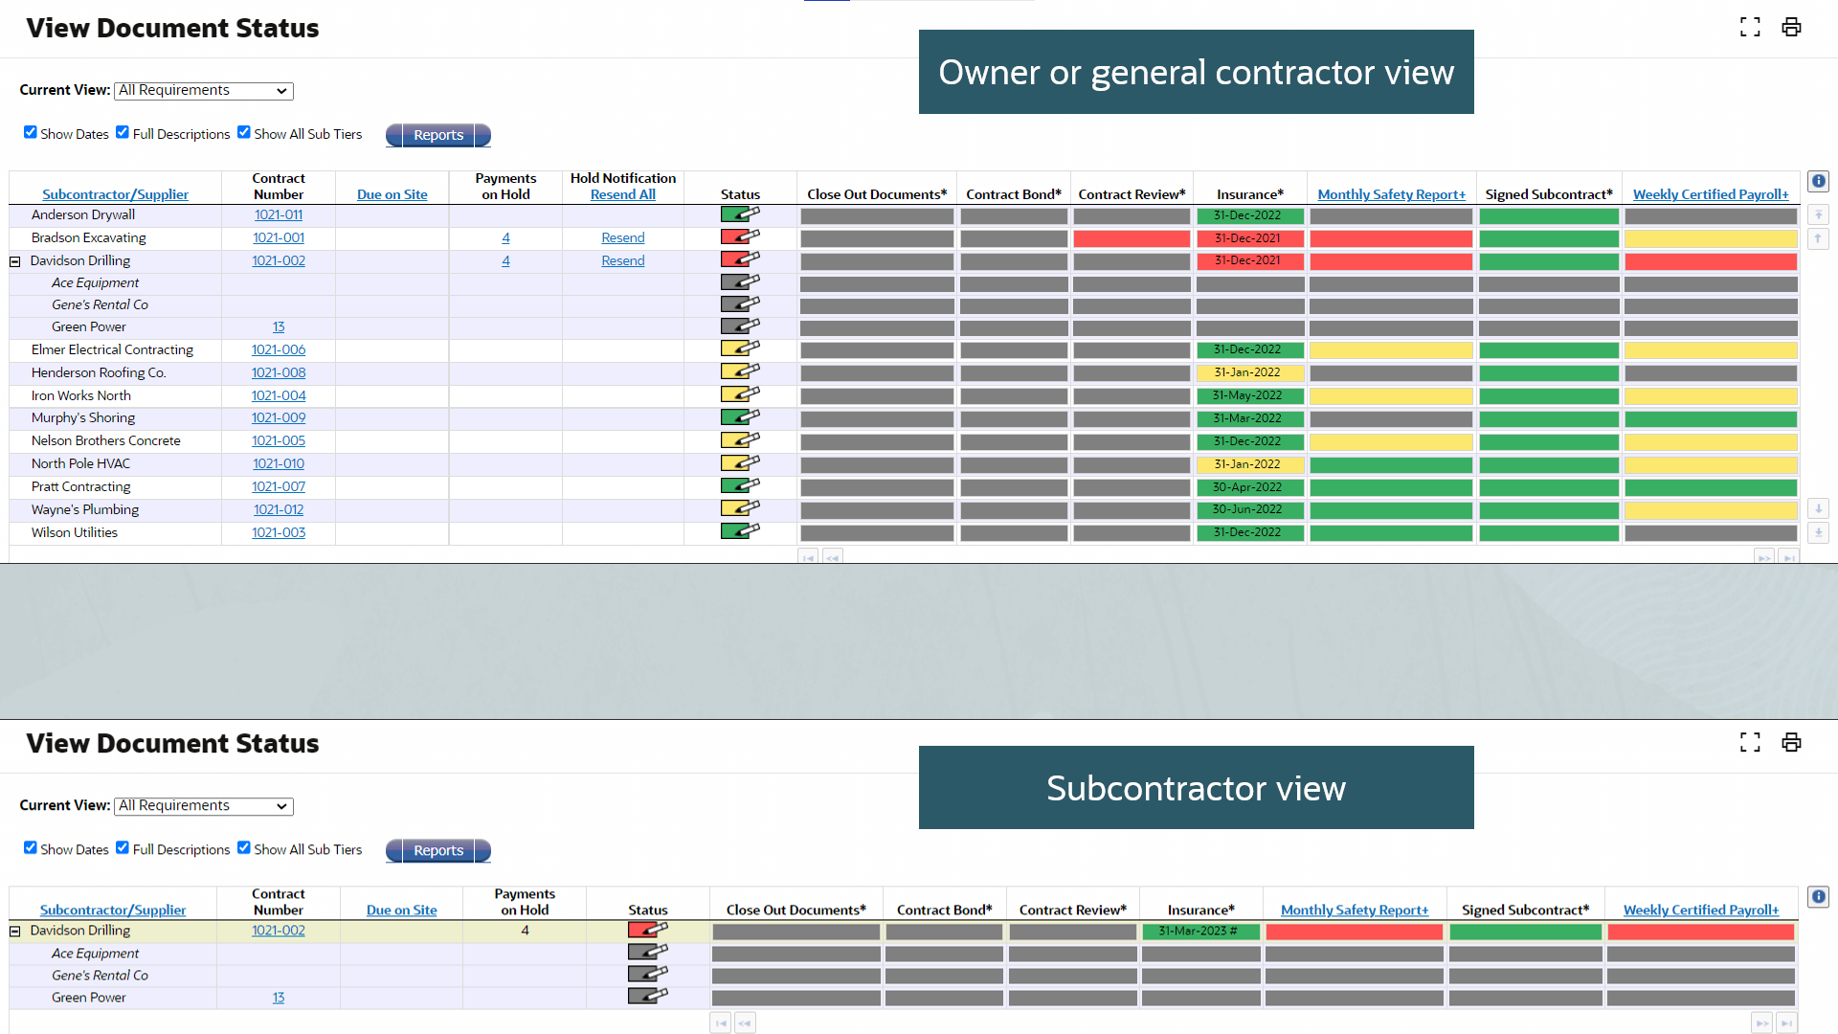
Task: Click Resend link for Bradson Excavating
Action: coord(622,237)
